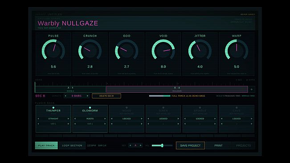Left arrow on sixth slot LOCKED row
290x163 pixels.
click(221, 118)
